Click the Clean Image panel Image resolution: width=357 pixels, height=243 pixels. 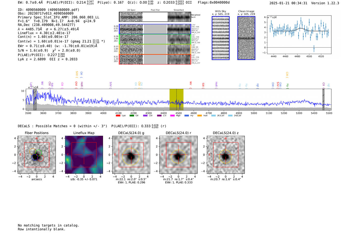point(246,38)
